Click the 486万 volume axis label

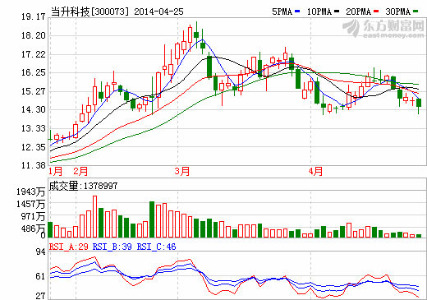coord(33,228)
